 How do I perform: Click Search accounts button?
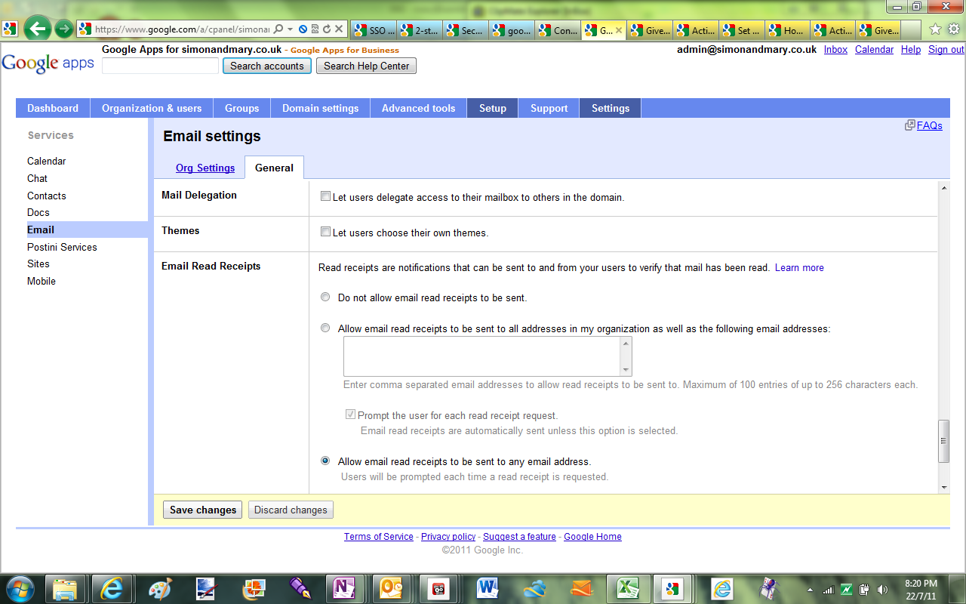[266, 66]
